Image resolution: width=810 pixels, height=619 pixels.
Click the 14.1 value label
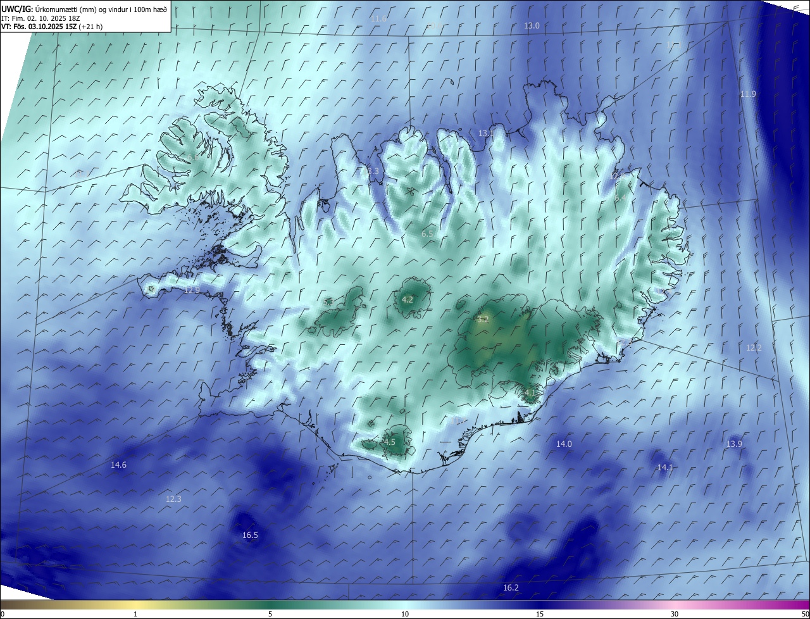coord(665,468)
